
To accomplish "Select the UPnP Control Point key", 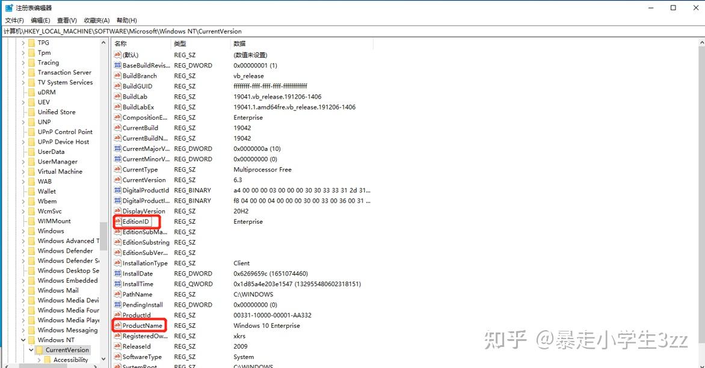I will coord(65,132).
